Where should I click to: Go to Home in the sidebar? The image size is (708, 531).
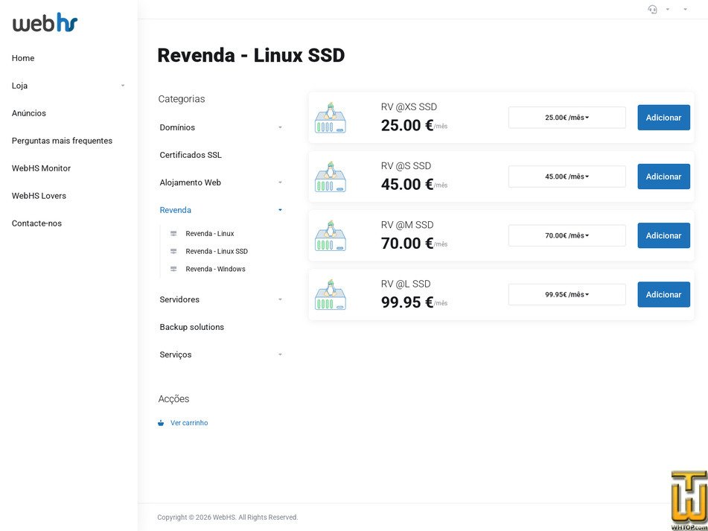[x=23, y=58]
